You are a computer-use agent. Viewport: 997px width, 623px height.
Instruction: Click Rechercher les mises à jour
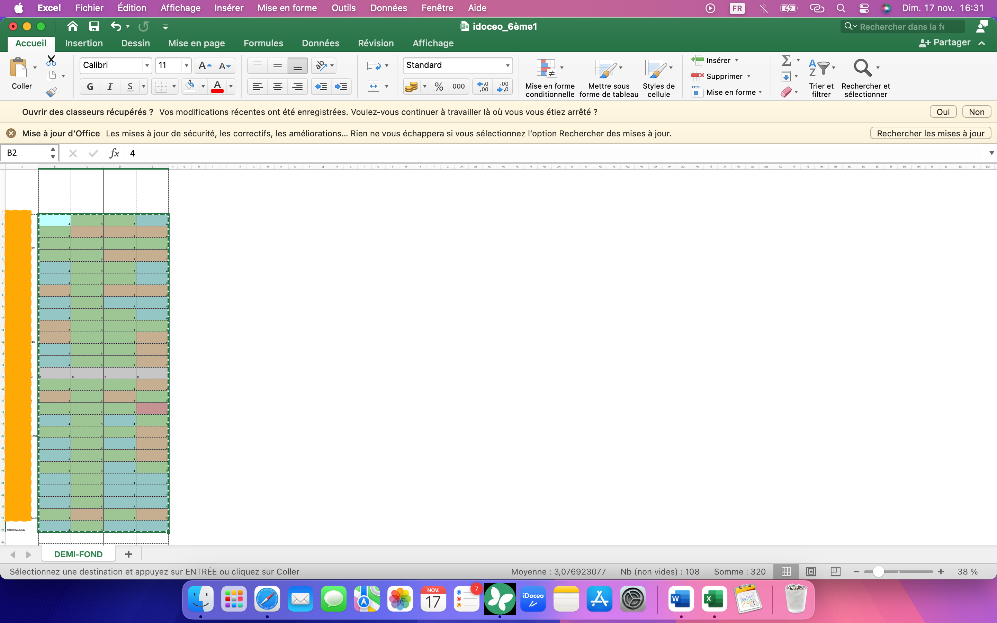coord(930,134)
